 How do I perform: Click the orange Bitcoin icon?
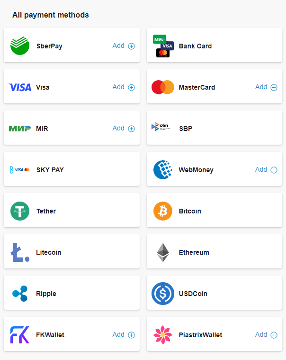[163, 211]
